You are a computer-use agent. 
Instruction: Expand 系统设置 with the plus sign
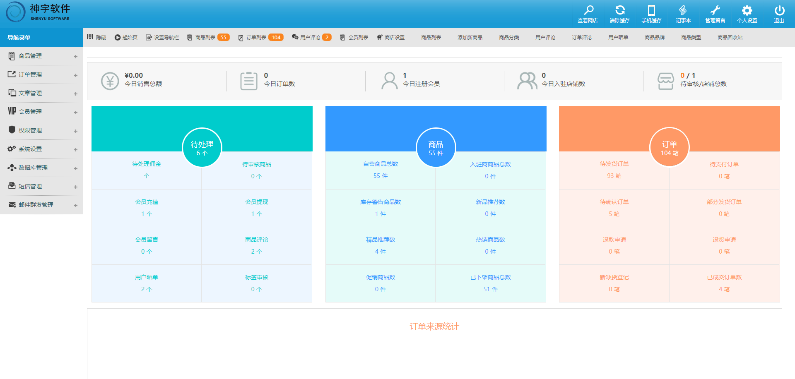pos(76,150)
